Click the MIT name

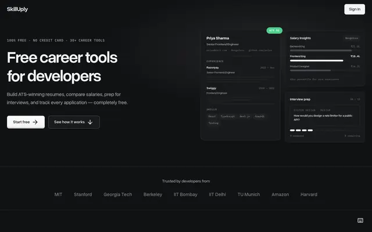click(58, 194)
